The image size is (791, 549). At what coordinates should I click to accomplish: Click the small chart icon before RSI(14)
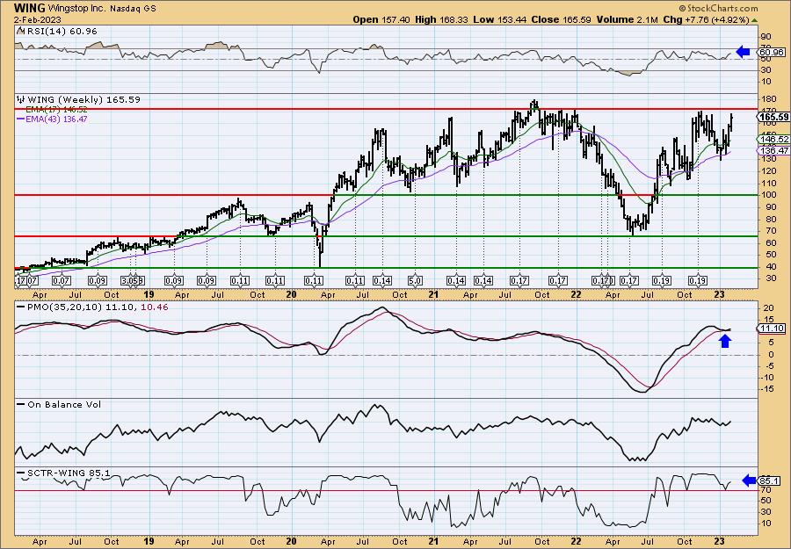click(x=20, y=32)
